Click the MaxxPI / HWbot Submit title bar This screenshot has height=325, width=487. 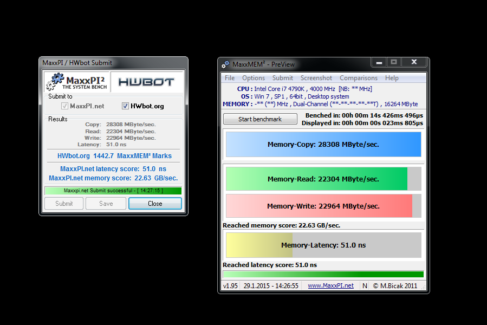point(113,63)
